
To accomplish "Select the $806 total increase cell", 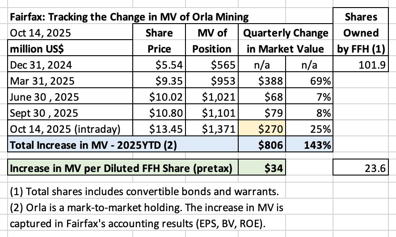I will 262,145.
